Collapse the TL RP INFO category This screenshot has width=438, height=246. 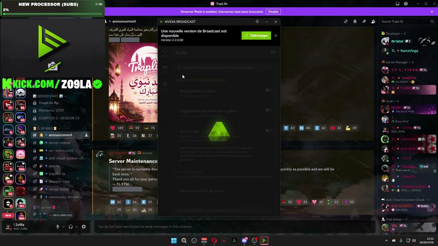click(x=46, y=128)
